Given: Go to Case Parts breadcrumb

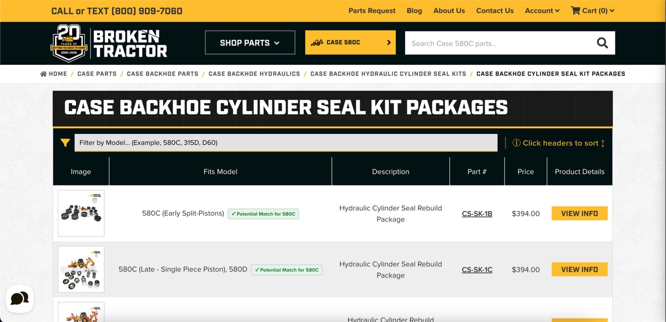Looking at the screenshot, I should coord(97,74).
